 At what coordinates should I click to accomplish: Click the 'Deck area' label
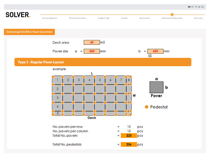click(61, 43)
